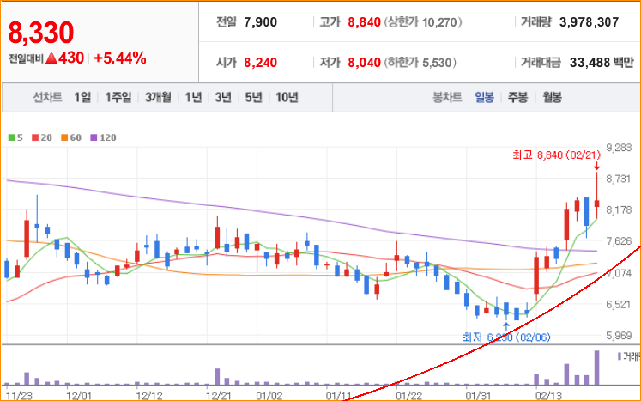Click the 고가 value 8,840
The image size is (641, 401).
364,22
